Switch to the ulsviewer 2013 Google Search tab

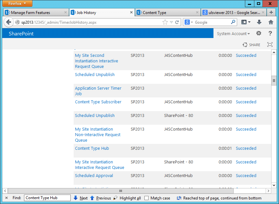click(x=234, y=12)
